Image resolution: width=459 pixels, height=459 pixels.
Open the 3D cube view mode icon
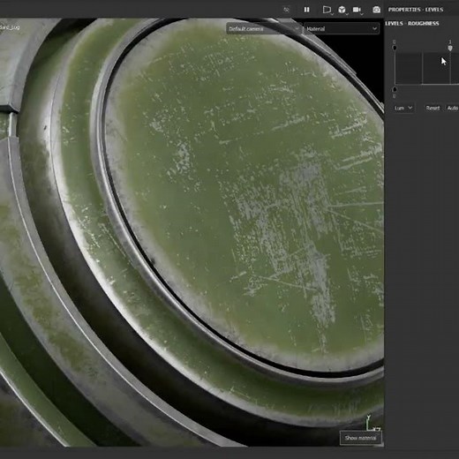[x=342, y=10]
